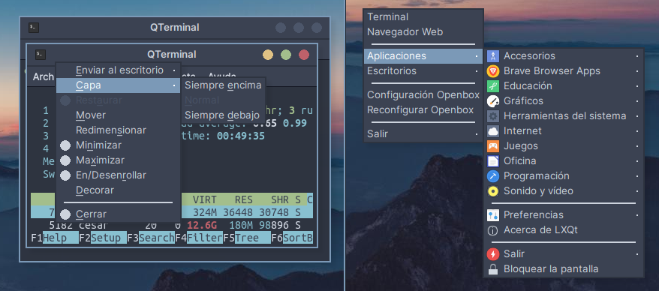This screenshot has width=659, height=291.
Task: Expand the Aplicaciones submenu
Action: [x=423, y=55]
